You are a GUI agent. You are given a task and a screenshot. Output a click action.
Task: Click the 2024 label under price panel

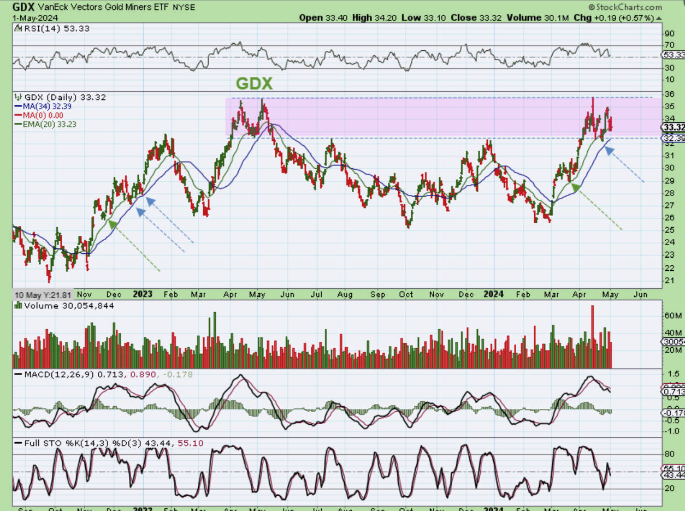point(494,294)
